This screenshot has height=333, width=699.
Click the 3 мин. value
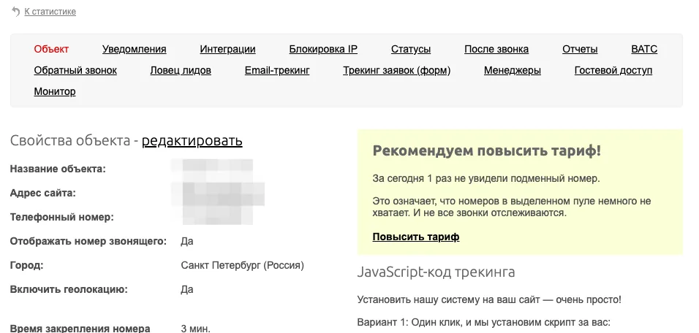pos(195,329)
